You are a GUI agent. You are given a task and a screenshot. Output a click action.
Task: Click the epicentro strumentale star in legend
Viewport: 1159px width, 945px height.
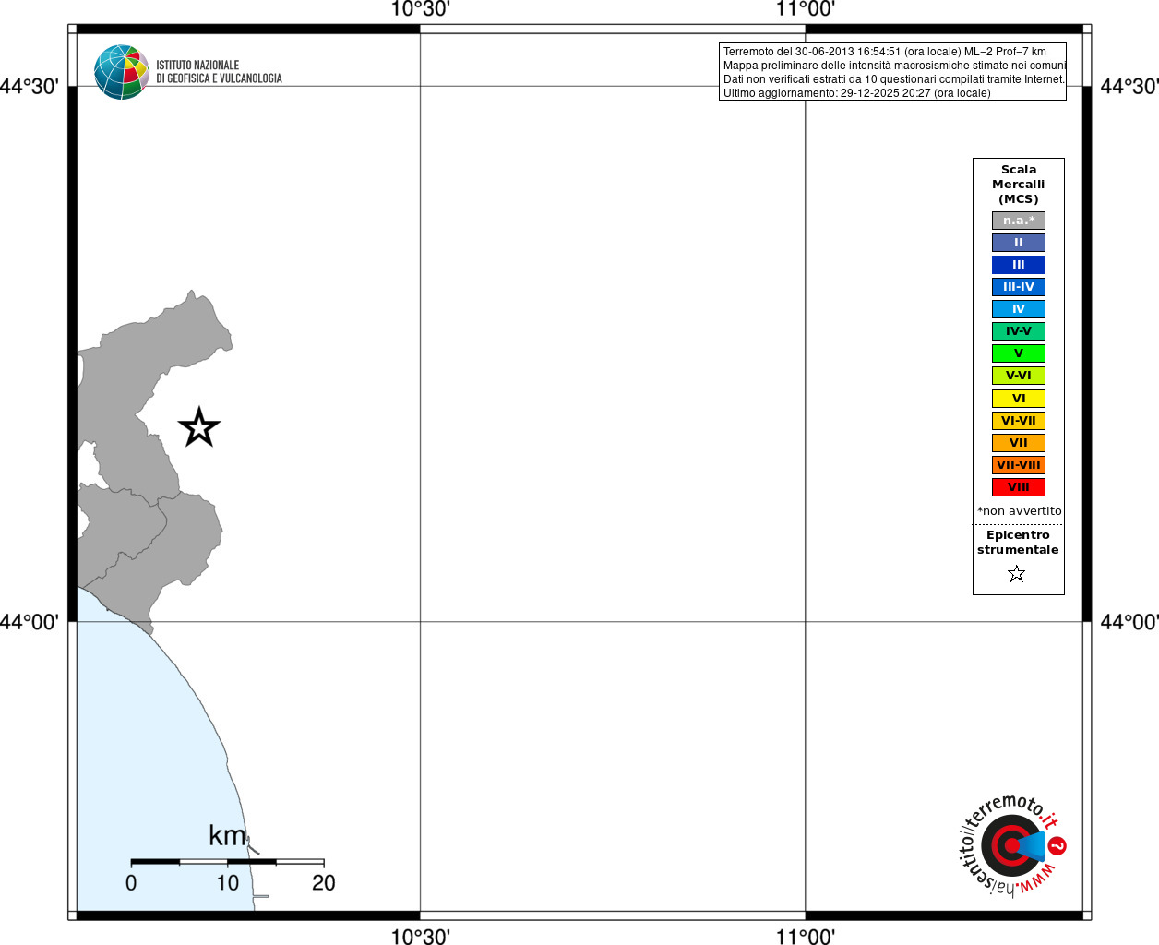1017,574
